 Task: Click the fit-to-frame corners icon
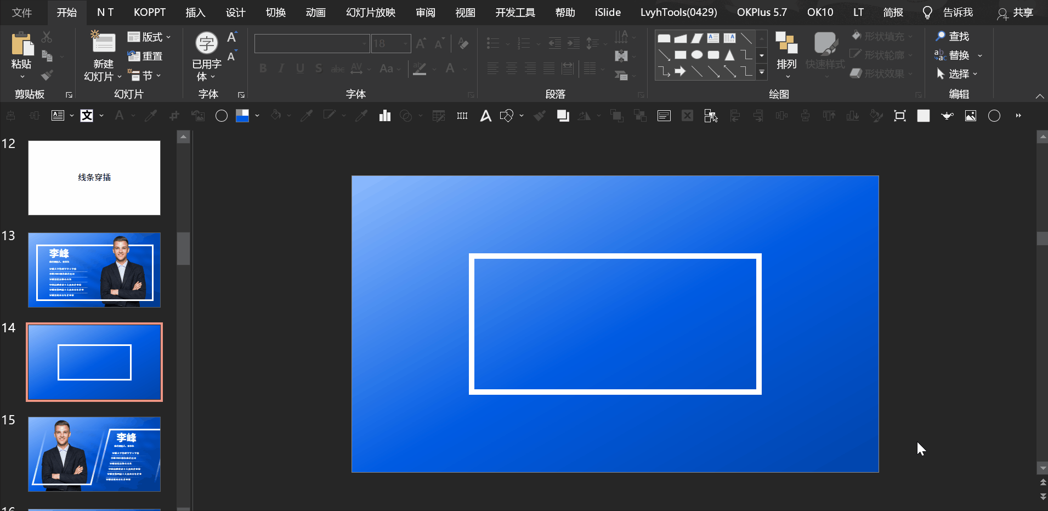(900, 116)
